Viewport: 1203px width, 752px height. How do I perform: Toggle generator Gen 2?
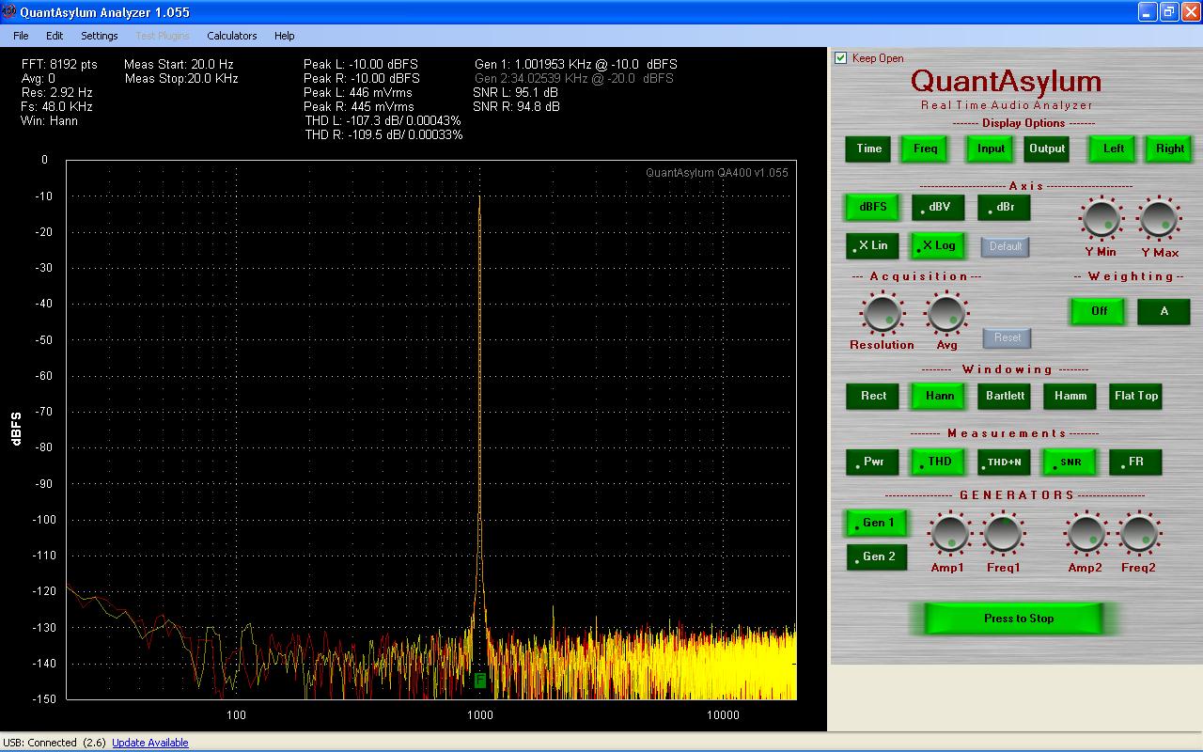click(x=877, y=556)
